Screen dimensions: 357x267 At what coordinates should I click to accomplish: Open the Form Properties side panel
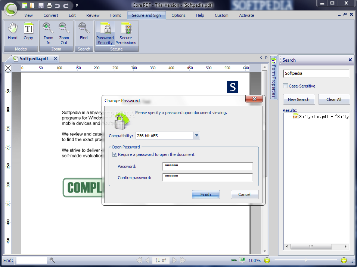274,77
